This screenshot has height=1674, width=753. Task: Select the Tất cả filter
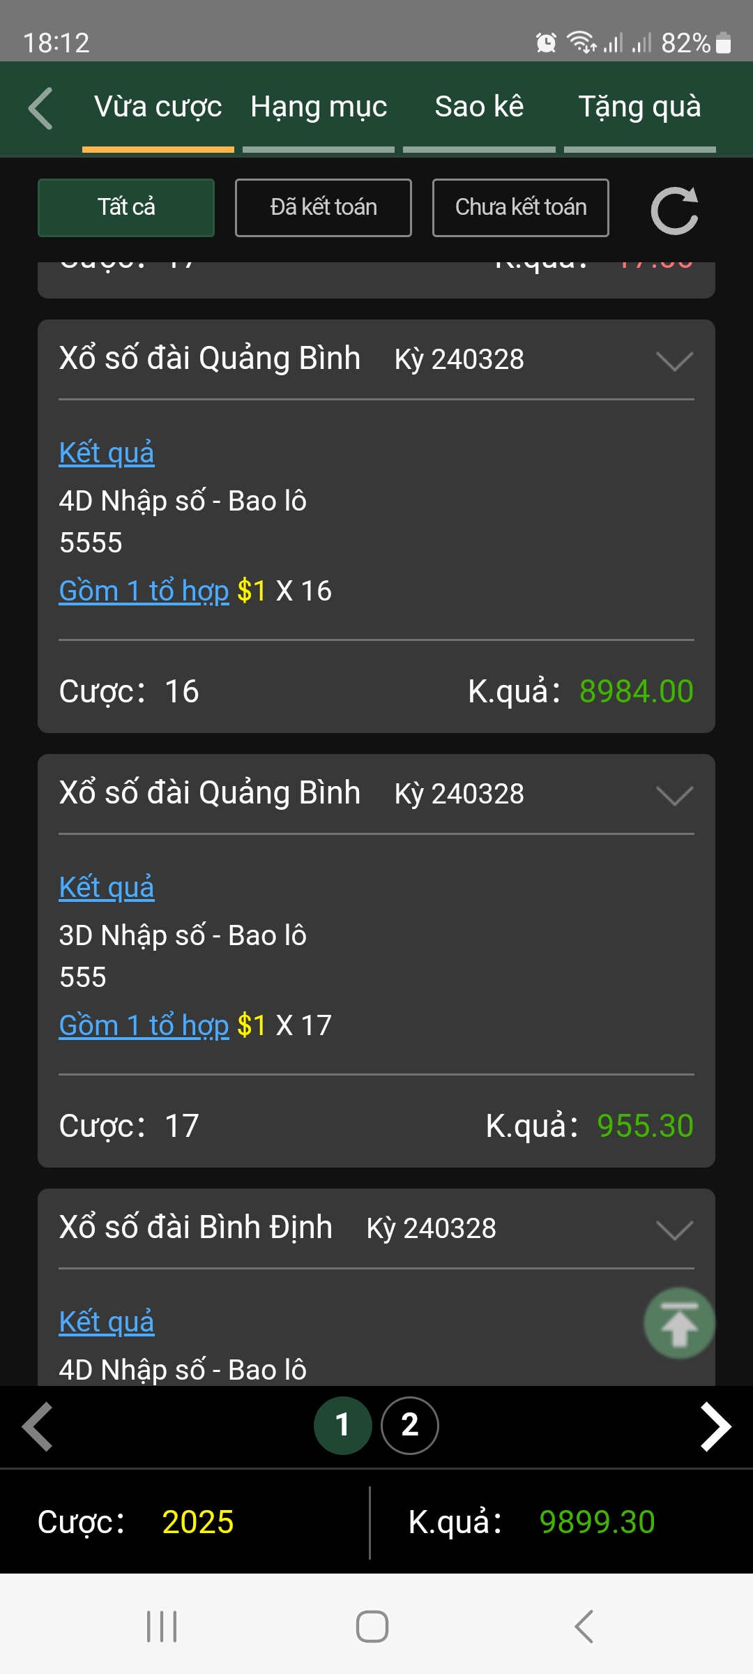pos(126,208)
